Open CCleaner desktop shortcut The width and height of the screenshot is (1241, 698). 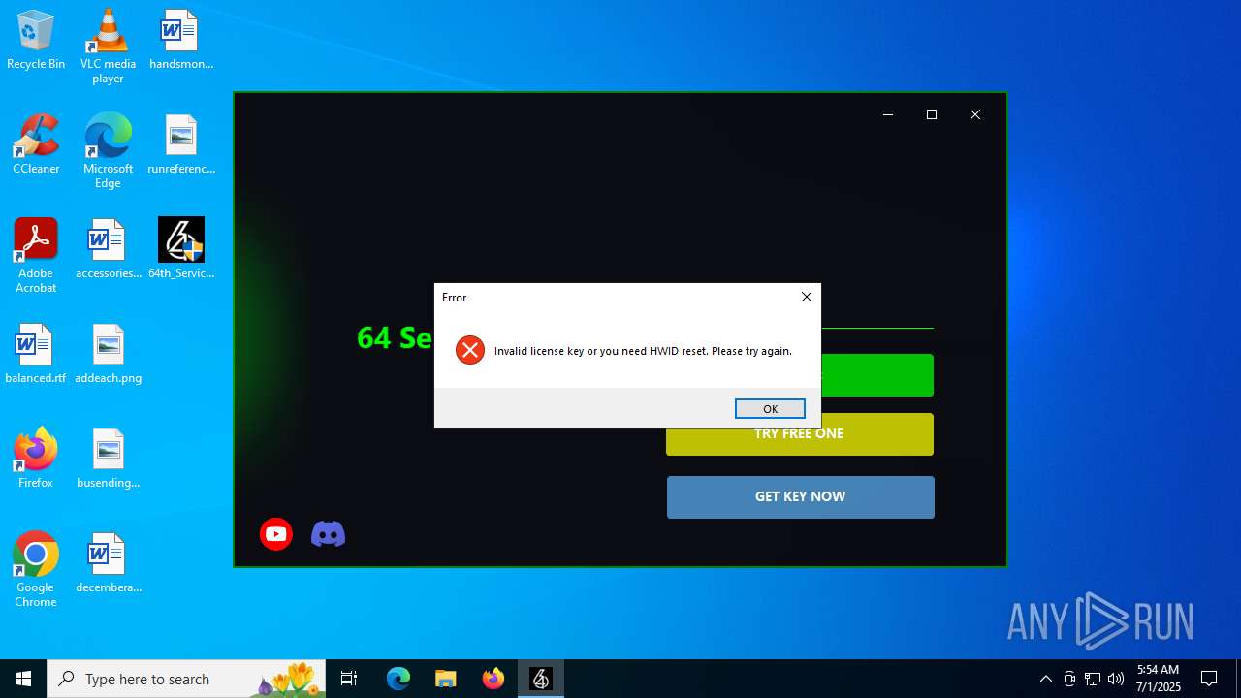pos(36,144)
